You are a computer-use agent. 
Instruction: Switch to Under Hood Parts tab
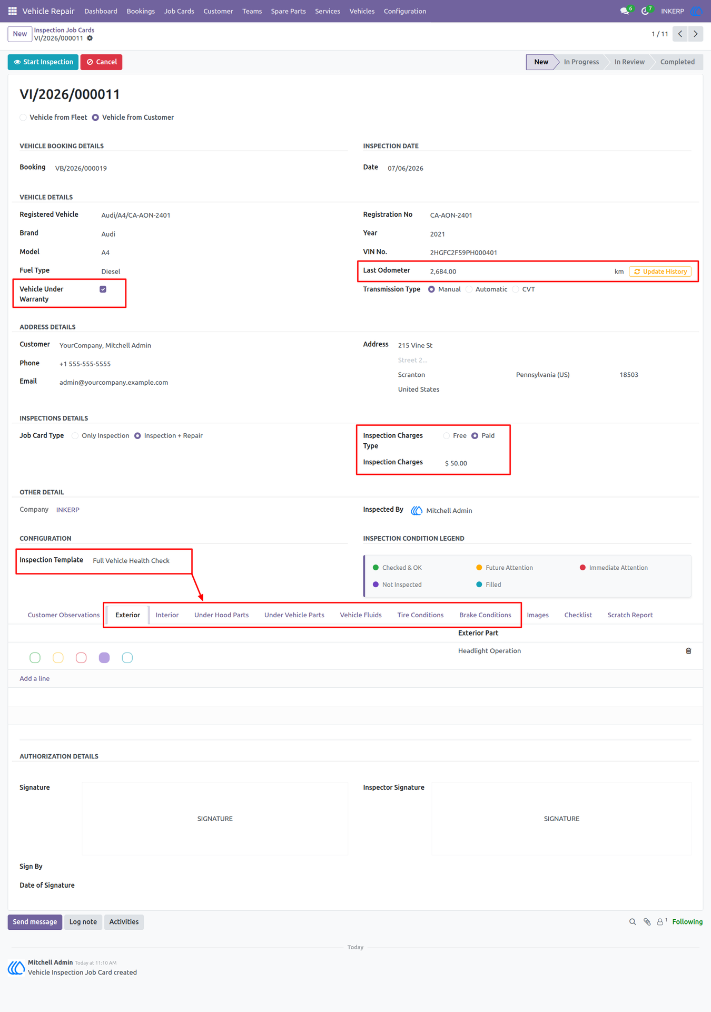point(221,615)
